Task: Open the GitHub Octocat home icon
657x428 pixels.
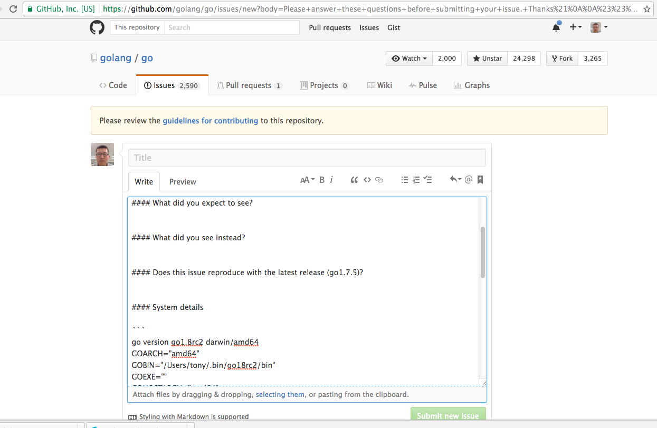Action: click(x=97, y=27)
